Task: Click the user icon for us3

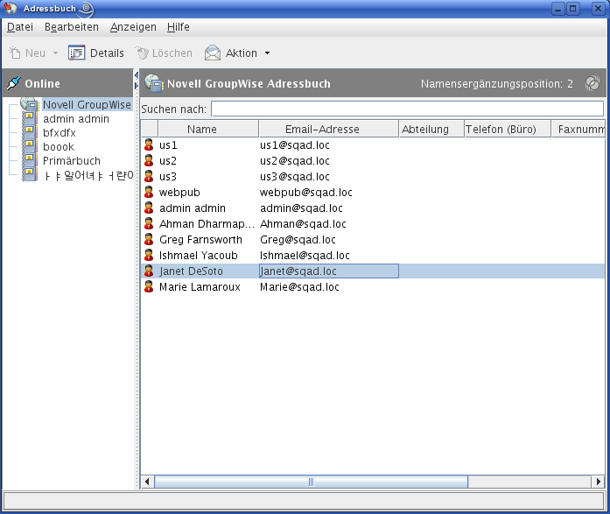Action: pos(149,176)
